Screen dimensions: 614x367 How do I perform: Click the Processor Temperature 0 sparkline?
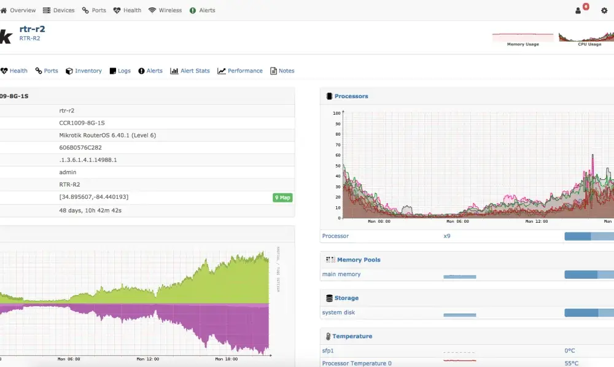click(x=460, y=360)
